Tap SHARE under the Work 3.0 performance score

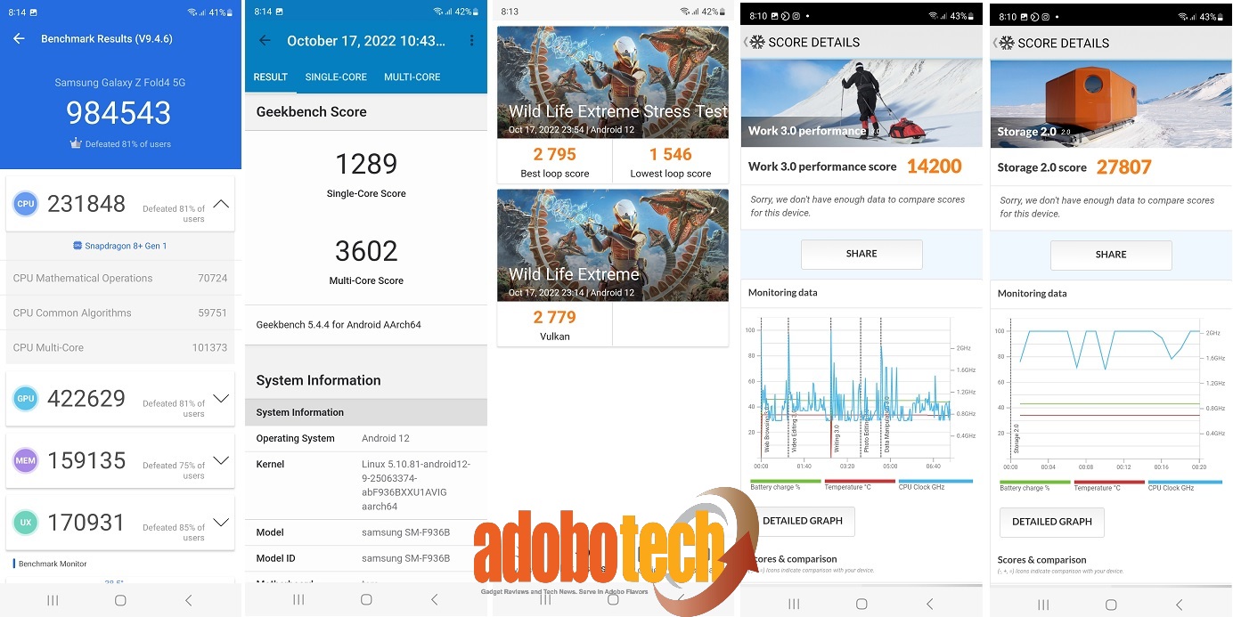pyautogui.click(x=861, y=254)
